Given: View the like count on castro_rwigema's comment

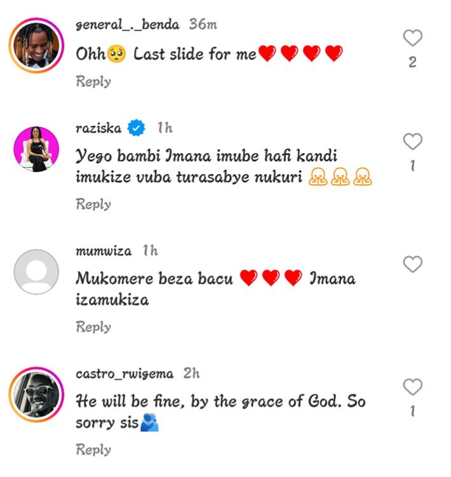Looking at the screenshot, I should click(x=413, y=411).
